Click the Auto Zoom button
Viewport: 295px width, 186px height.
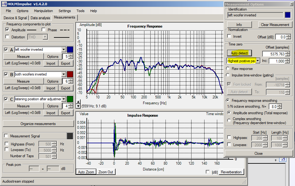coord(86,172)
